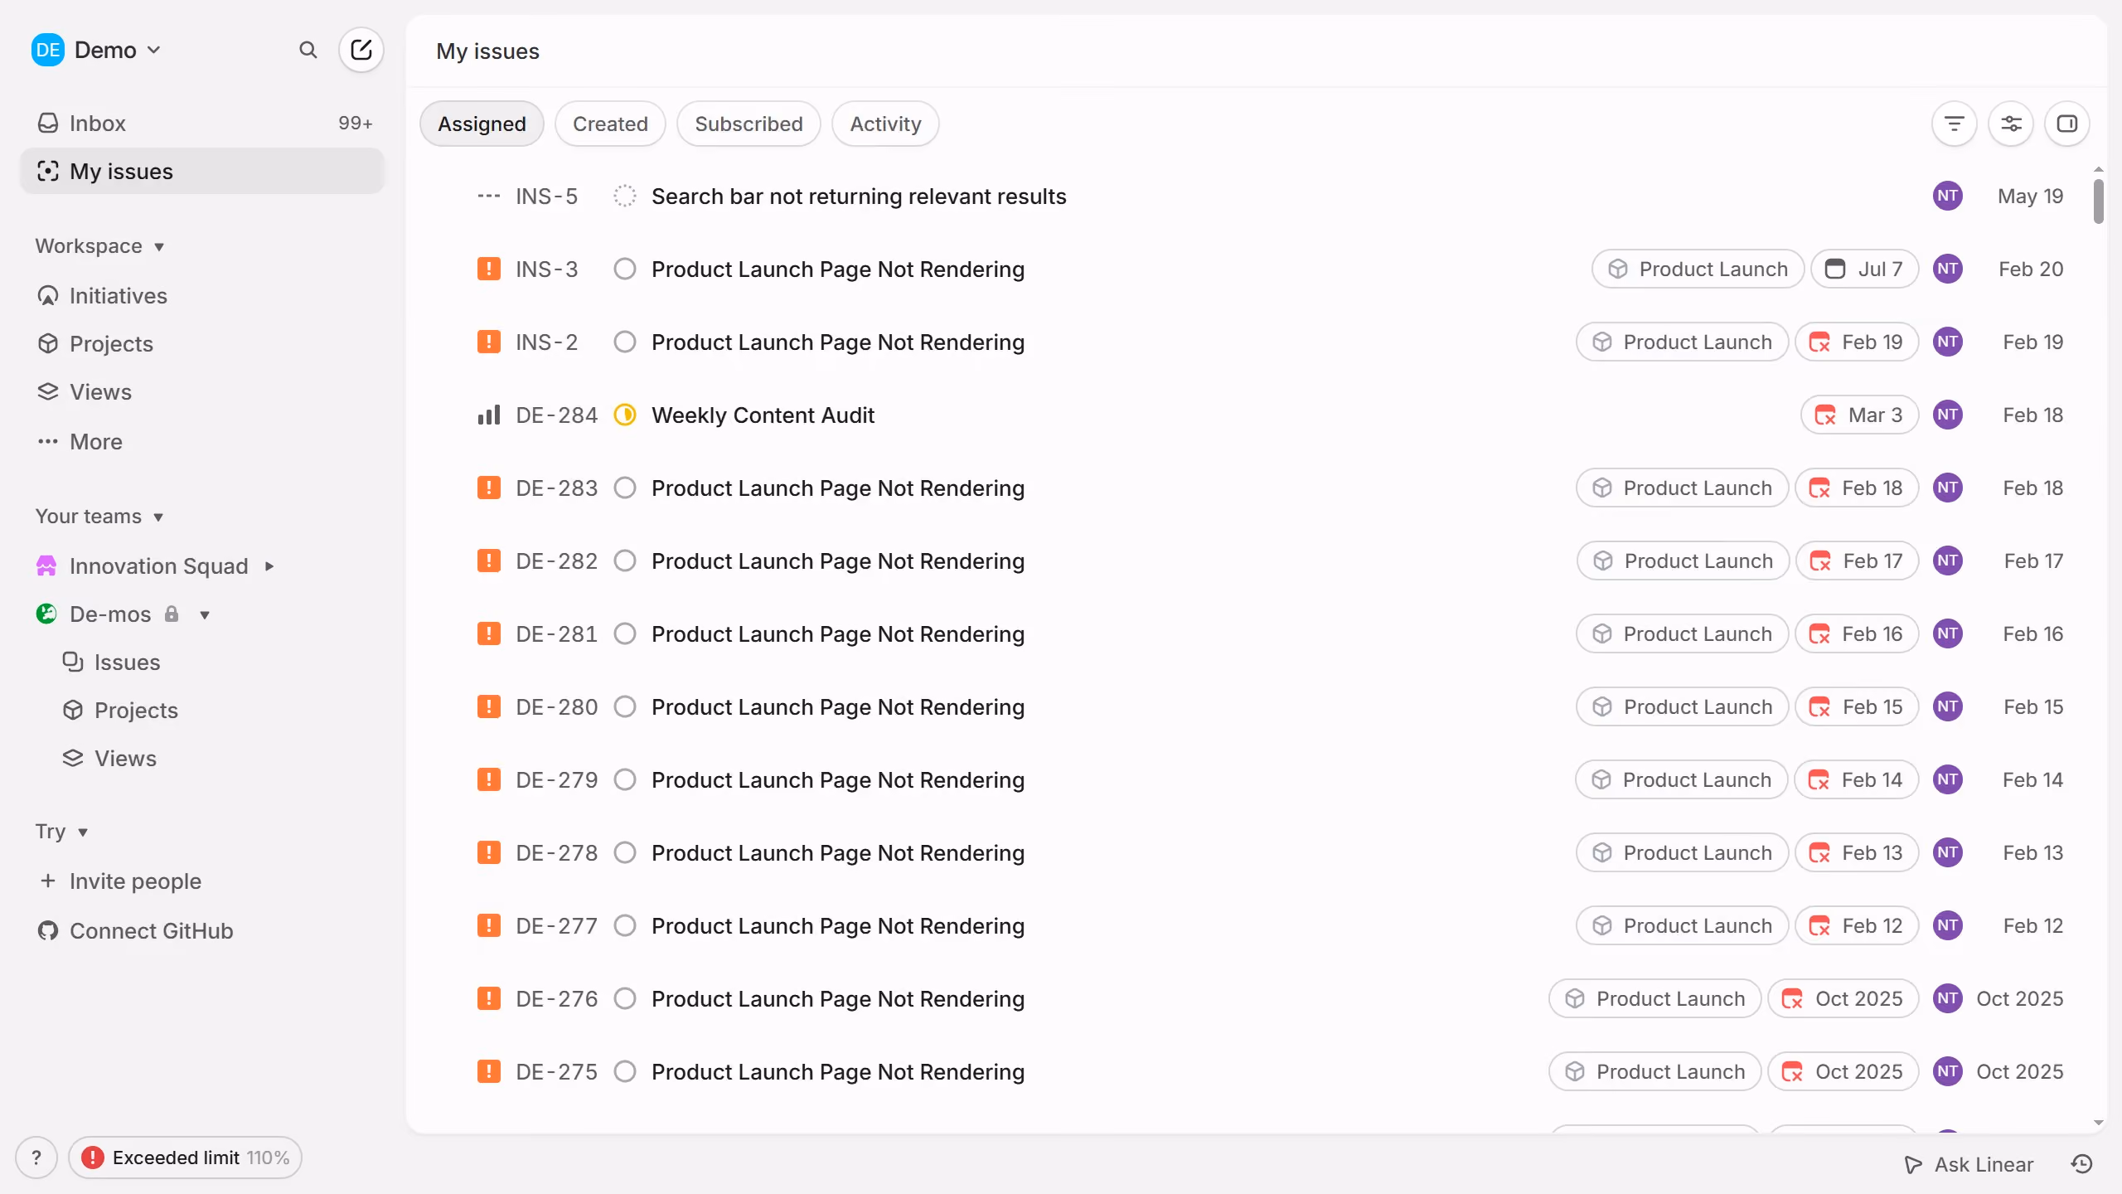Click the issue list vertical scrollbar thumb
Screen dimensions: 2122x1194
[2098, 201]
